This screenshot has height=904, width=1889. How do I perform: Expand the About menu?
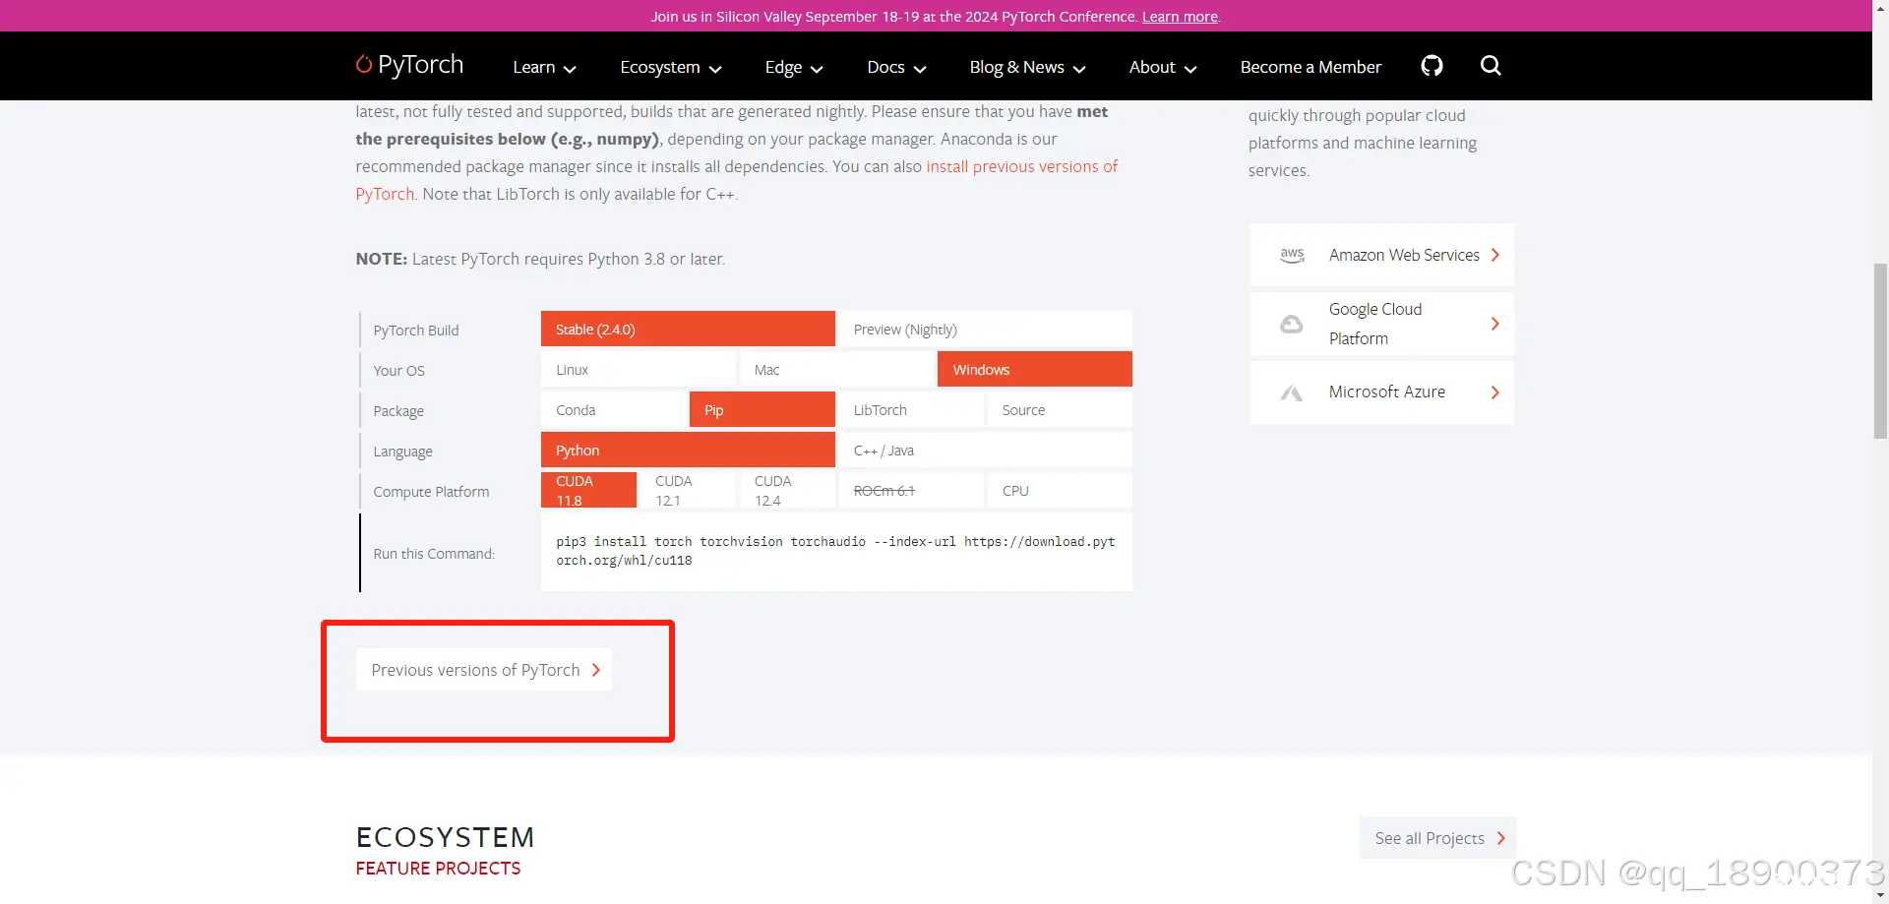tap(1163, 67)
